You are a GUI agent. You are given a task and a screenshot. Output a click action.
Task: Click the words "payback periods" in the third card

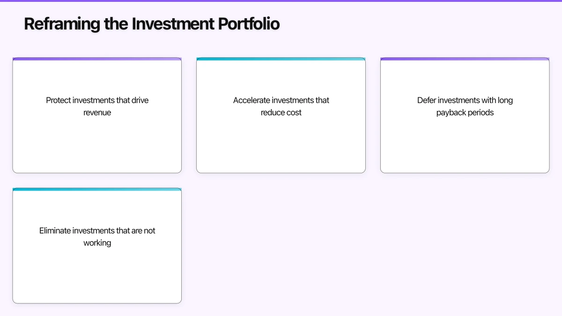click(465, 113)
